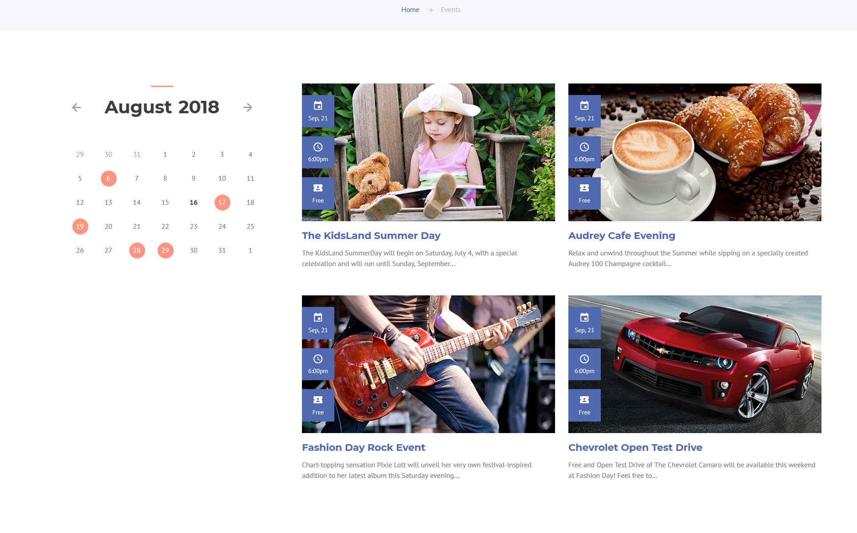Viewport: 857px width, 533px height.
Task: Click 'Sep, 21' label on Chevrolet card
Action: (584, 330)
